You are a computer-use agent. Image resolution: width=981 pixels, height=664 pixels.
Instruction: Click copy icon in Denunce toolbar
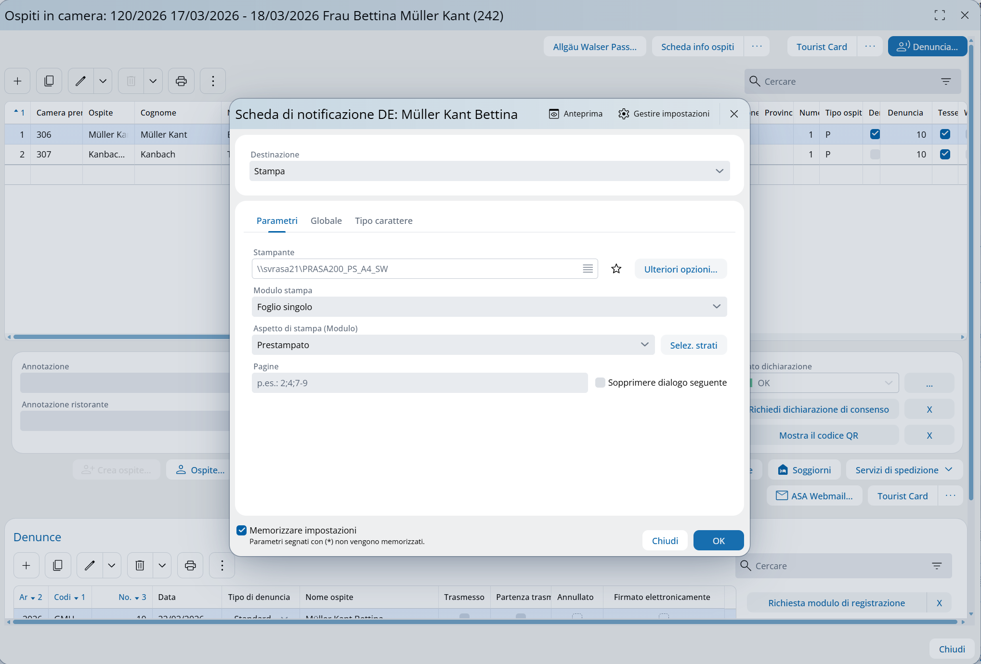(58, 565)
